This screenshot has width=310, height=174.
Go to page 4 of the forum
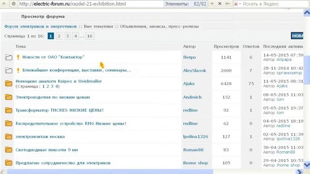tap(76, 36)
